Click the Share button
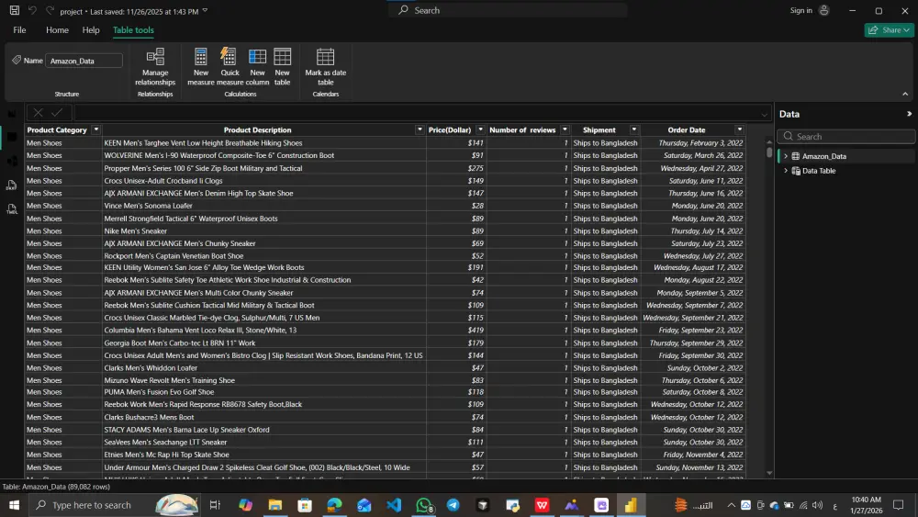918x517 pixels. 889,30
